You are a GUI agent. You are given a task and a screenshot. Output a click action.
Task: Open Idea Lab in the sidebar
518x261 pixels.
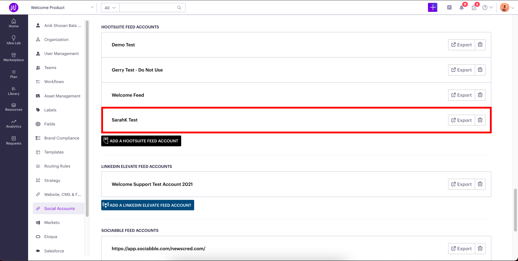pyautogui.click(x=14, y=40)
